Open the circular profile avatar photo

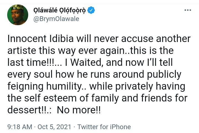tap(18, 15)
